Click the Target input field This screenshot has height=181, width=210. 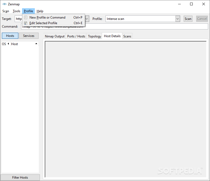click(x=18, y=19)
